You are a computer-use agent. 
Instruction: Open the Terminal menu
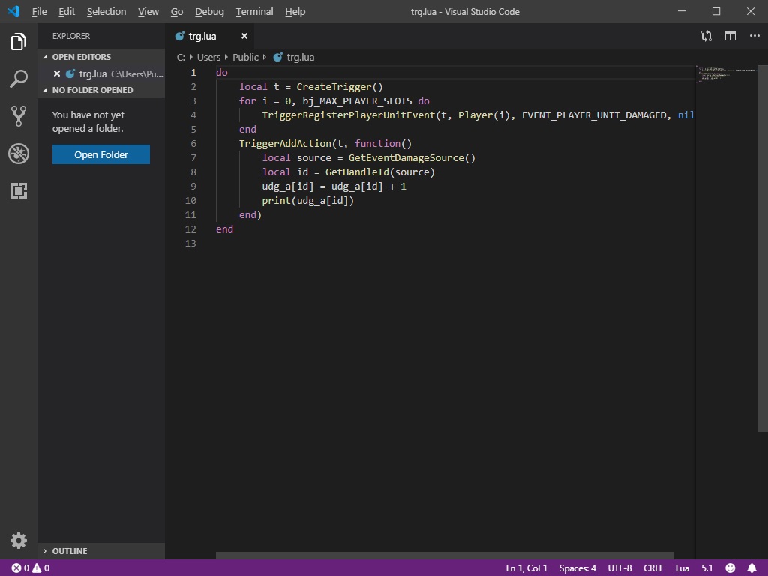(254, 11)
